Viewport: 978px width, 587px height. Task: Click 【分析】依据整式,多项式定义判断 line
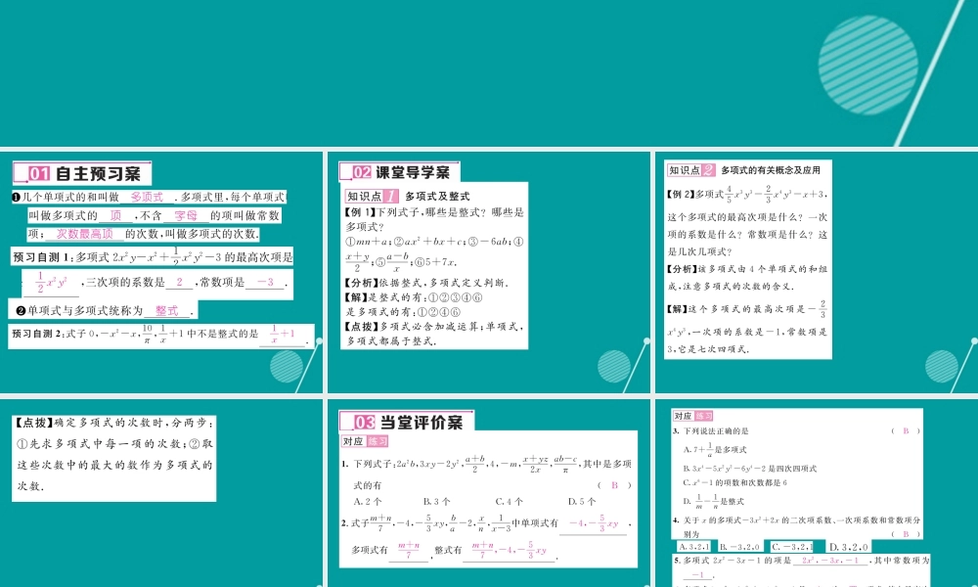[x=426, y=283]
